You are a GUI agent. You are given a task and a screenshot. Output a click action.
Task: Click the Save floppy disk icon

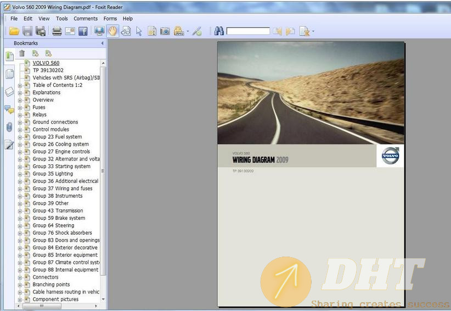pos(27,31)
